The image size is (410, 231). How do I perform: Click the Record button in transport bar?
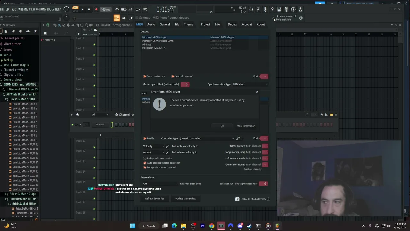[96, 9]
